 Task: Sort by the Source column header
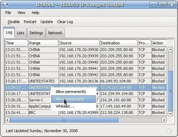(79, 43)
